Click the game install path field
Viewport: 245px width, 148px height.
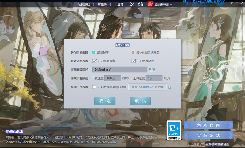pos(120,69)
